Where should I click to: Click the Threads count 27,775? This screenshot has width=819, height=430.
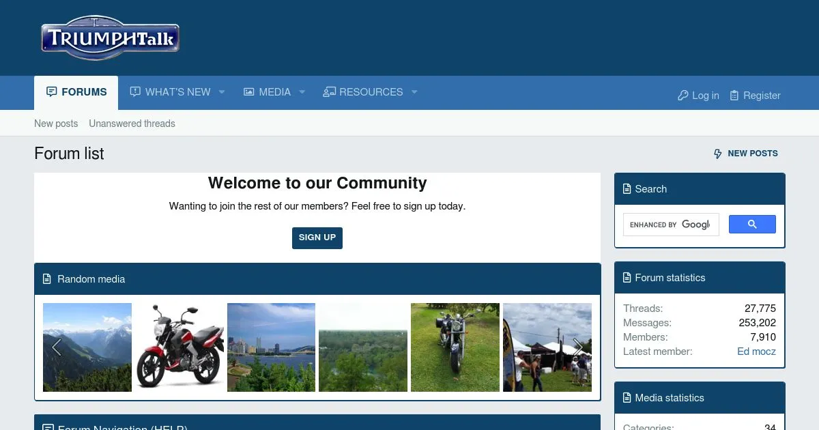[760, 309]
